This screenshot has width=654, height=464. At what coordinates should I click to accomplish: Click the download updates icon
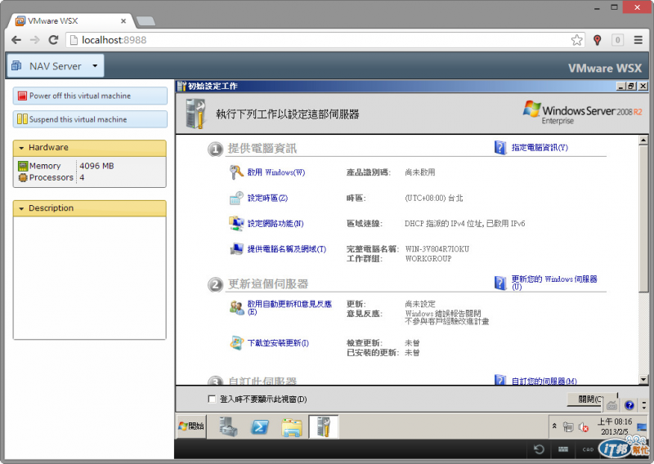click(x=236, y=342)
